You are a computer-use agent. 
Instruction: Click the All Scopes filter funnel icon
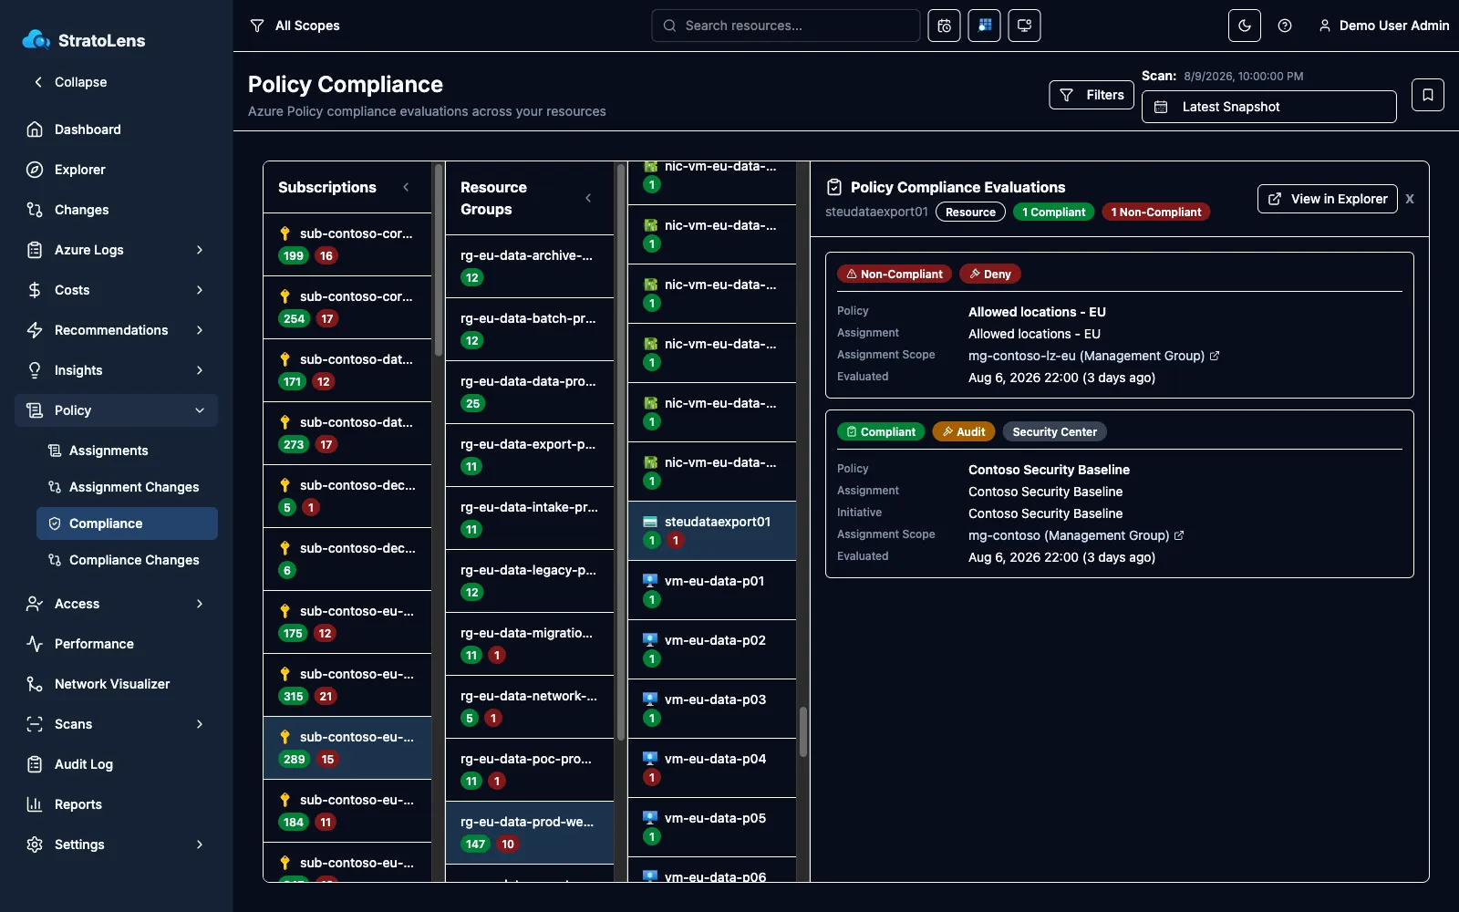point(257,26)
